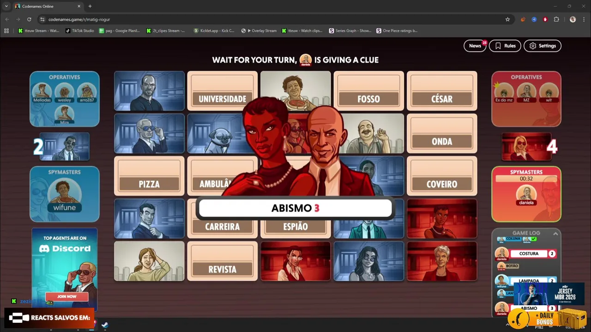
Task: Click the 00:32 spymaster timer
Action: [x=526, y=179]
